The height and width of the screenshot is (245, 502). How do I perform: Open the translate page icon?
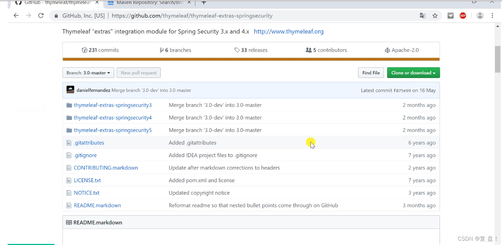click(423, 16)
